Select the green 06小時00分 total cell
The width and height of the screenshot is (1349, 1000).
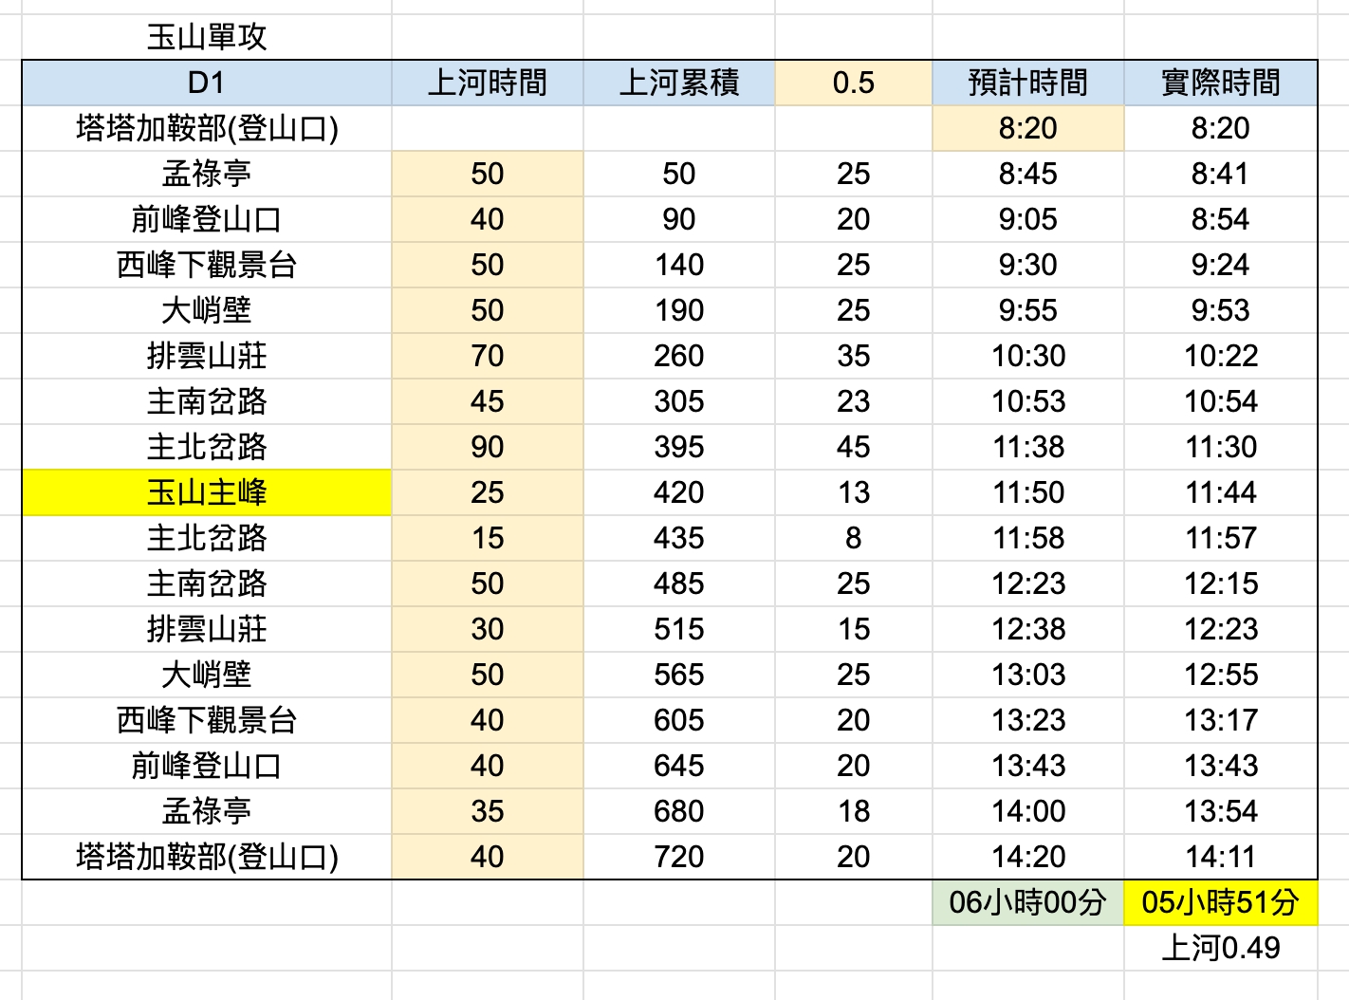click(1028, 902)
